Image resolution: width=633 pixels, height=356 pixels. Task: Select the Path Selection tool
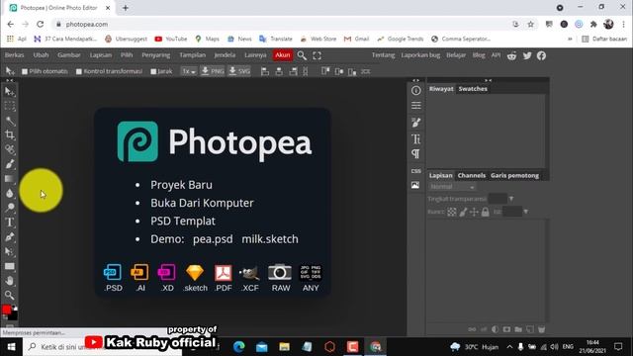pyautogui.click(x=9, y=251)
